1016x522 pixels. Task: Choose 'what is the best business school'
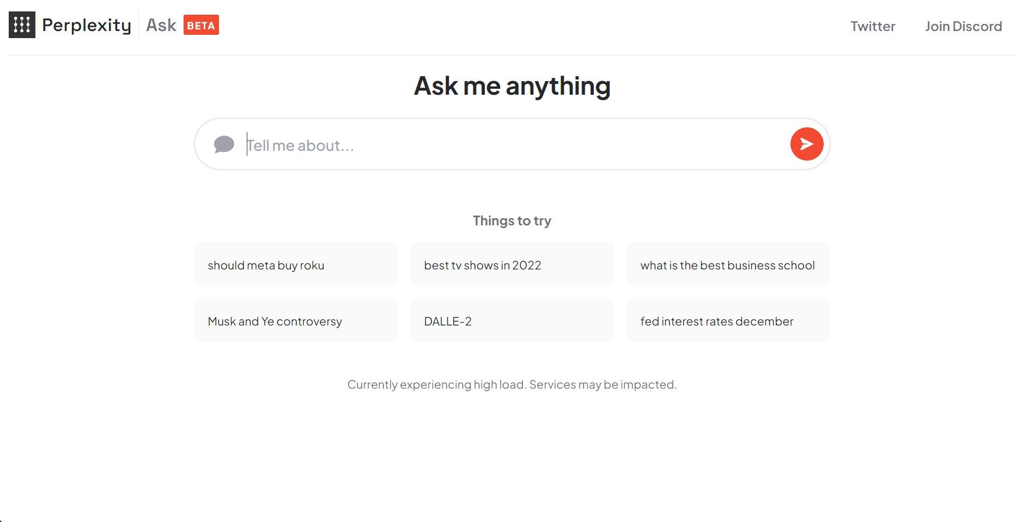click(728, 265)
